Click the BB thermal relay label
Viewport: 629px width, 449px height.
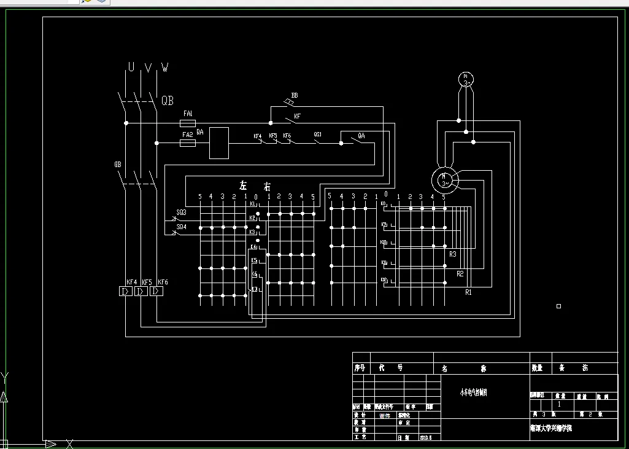[295, 96]
